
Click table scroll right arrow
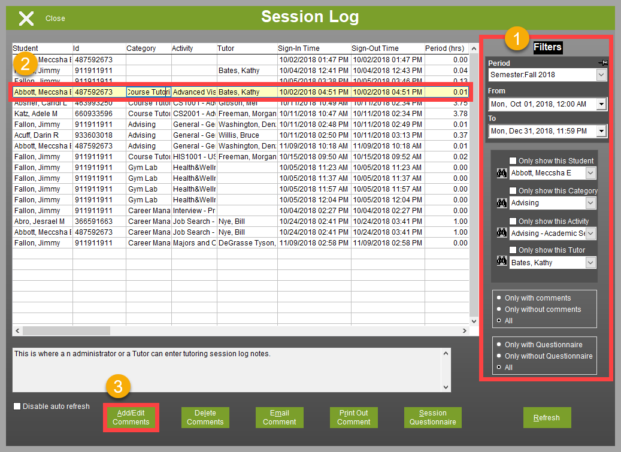pos(465,330)
